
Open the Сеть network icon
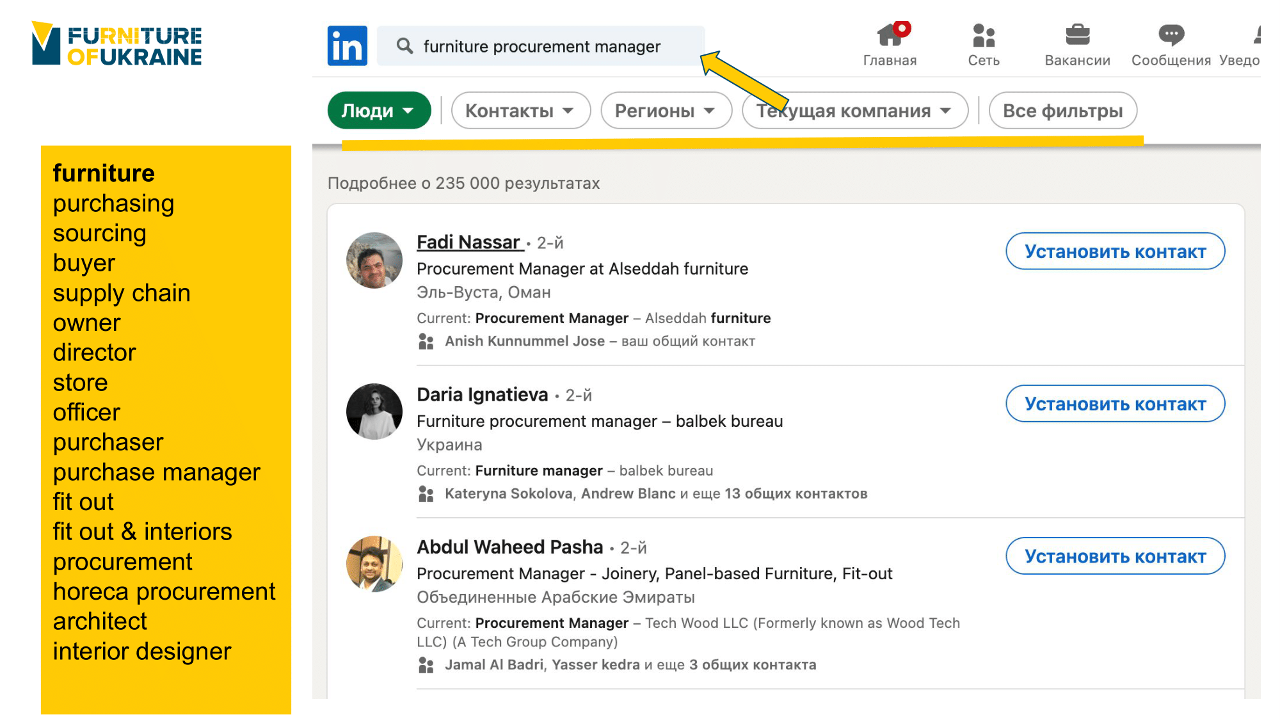pos(984,35)
